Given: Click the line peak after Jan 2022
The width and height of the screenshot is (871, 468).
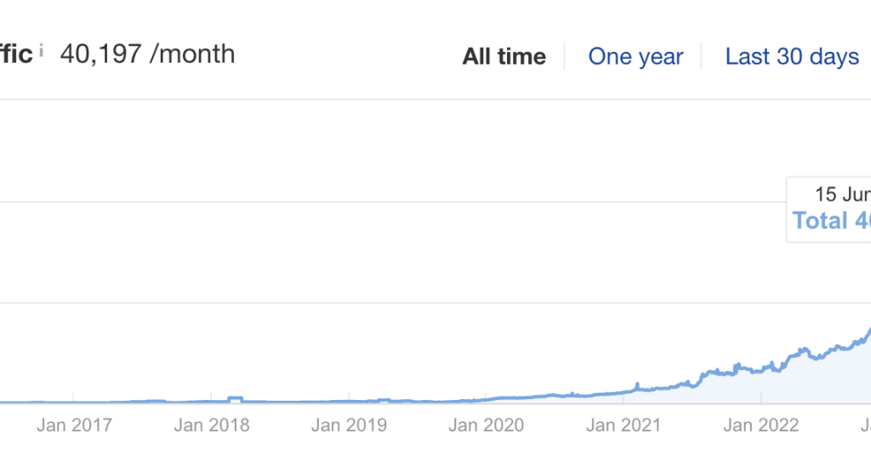Looking at the screenshot, I should pos(803,349).
